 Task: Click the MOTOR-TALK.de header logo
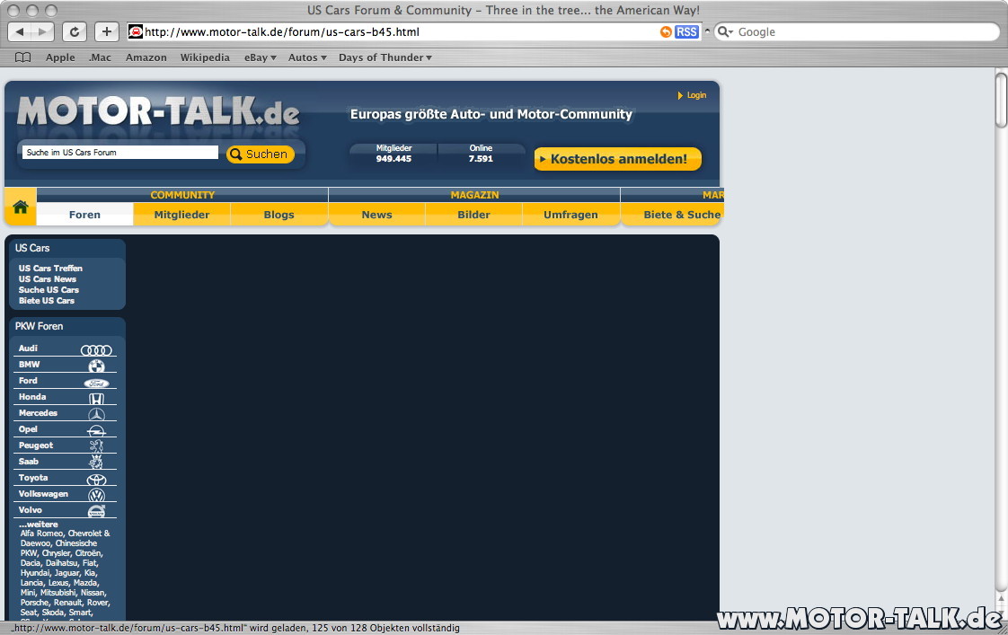[x=158, y=110]
